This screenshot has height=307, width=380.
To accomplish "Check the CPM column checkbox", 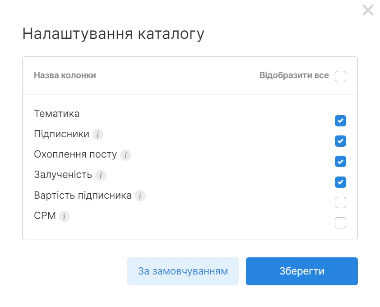I will click(x=341, y=223).
